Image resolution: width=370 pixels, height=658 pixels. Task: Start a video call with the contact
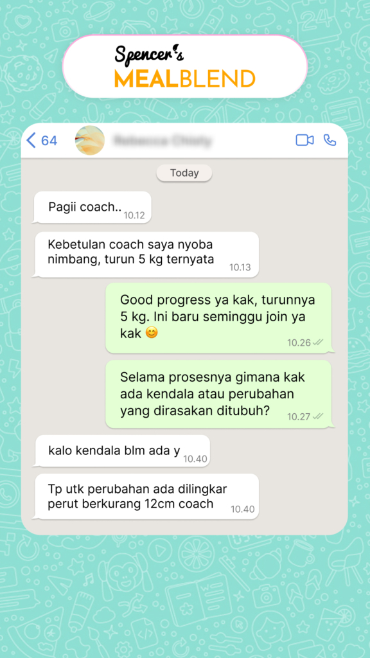tap(304, 140)
